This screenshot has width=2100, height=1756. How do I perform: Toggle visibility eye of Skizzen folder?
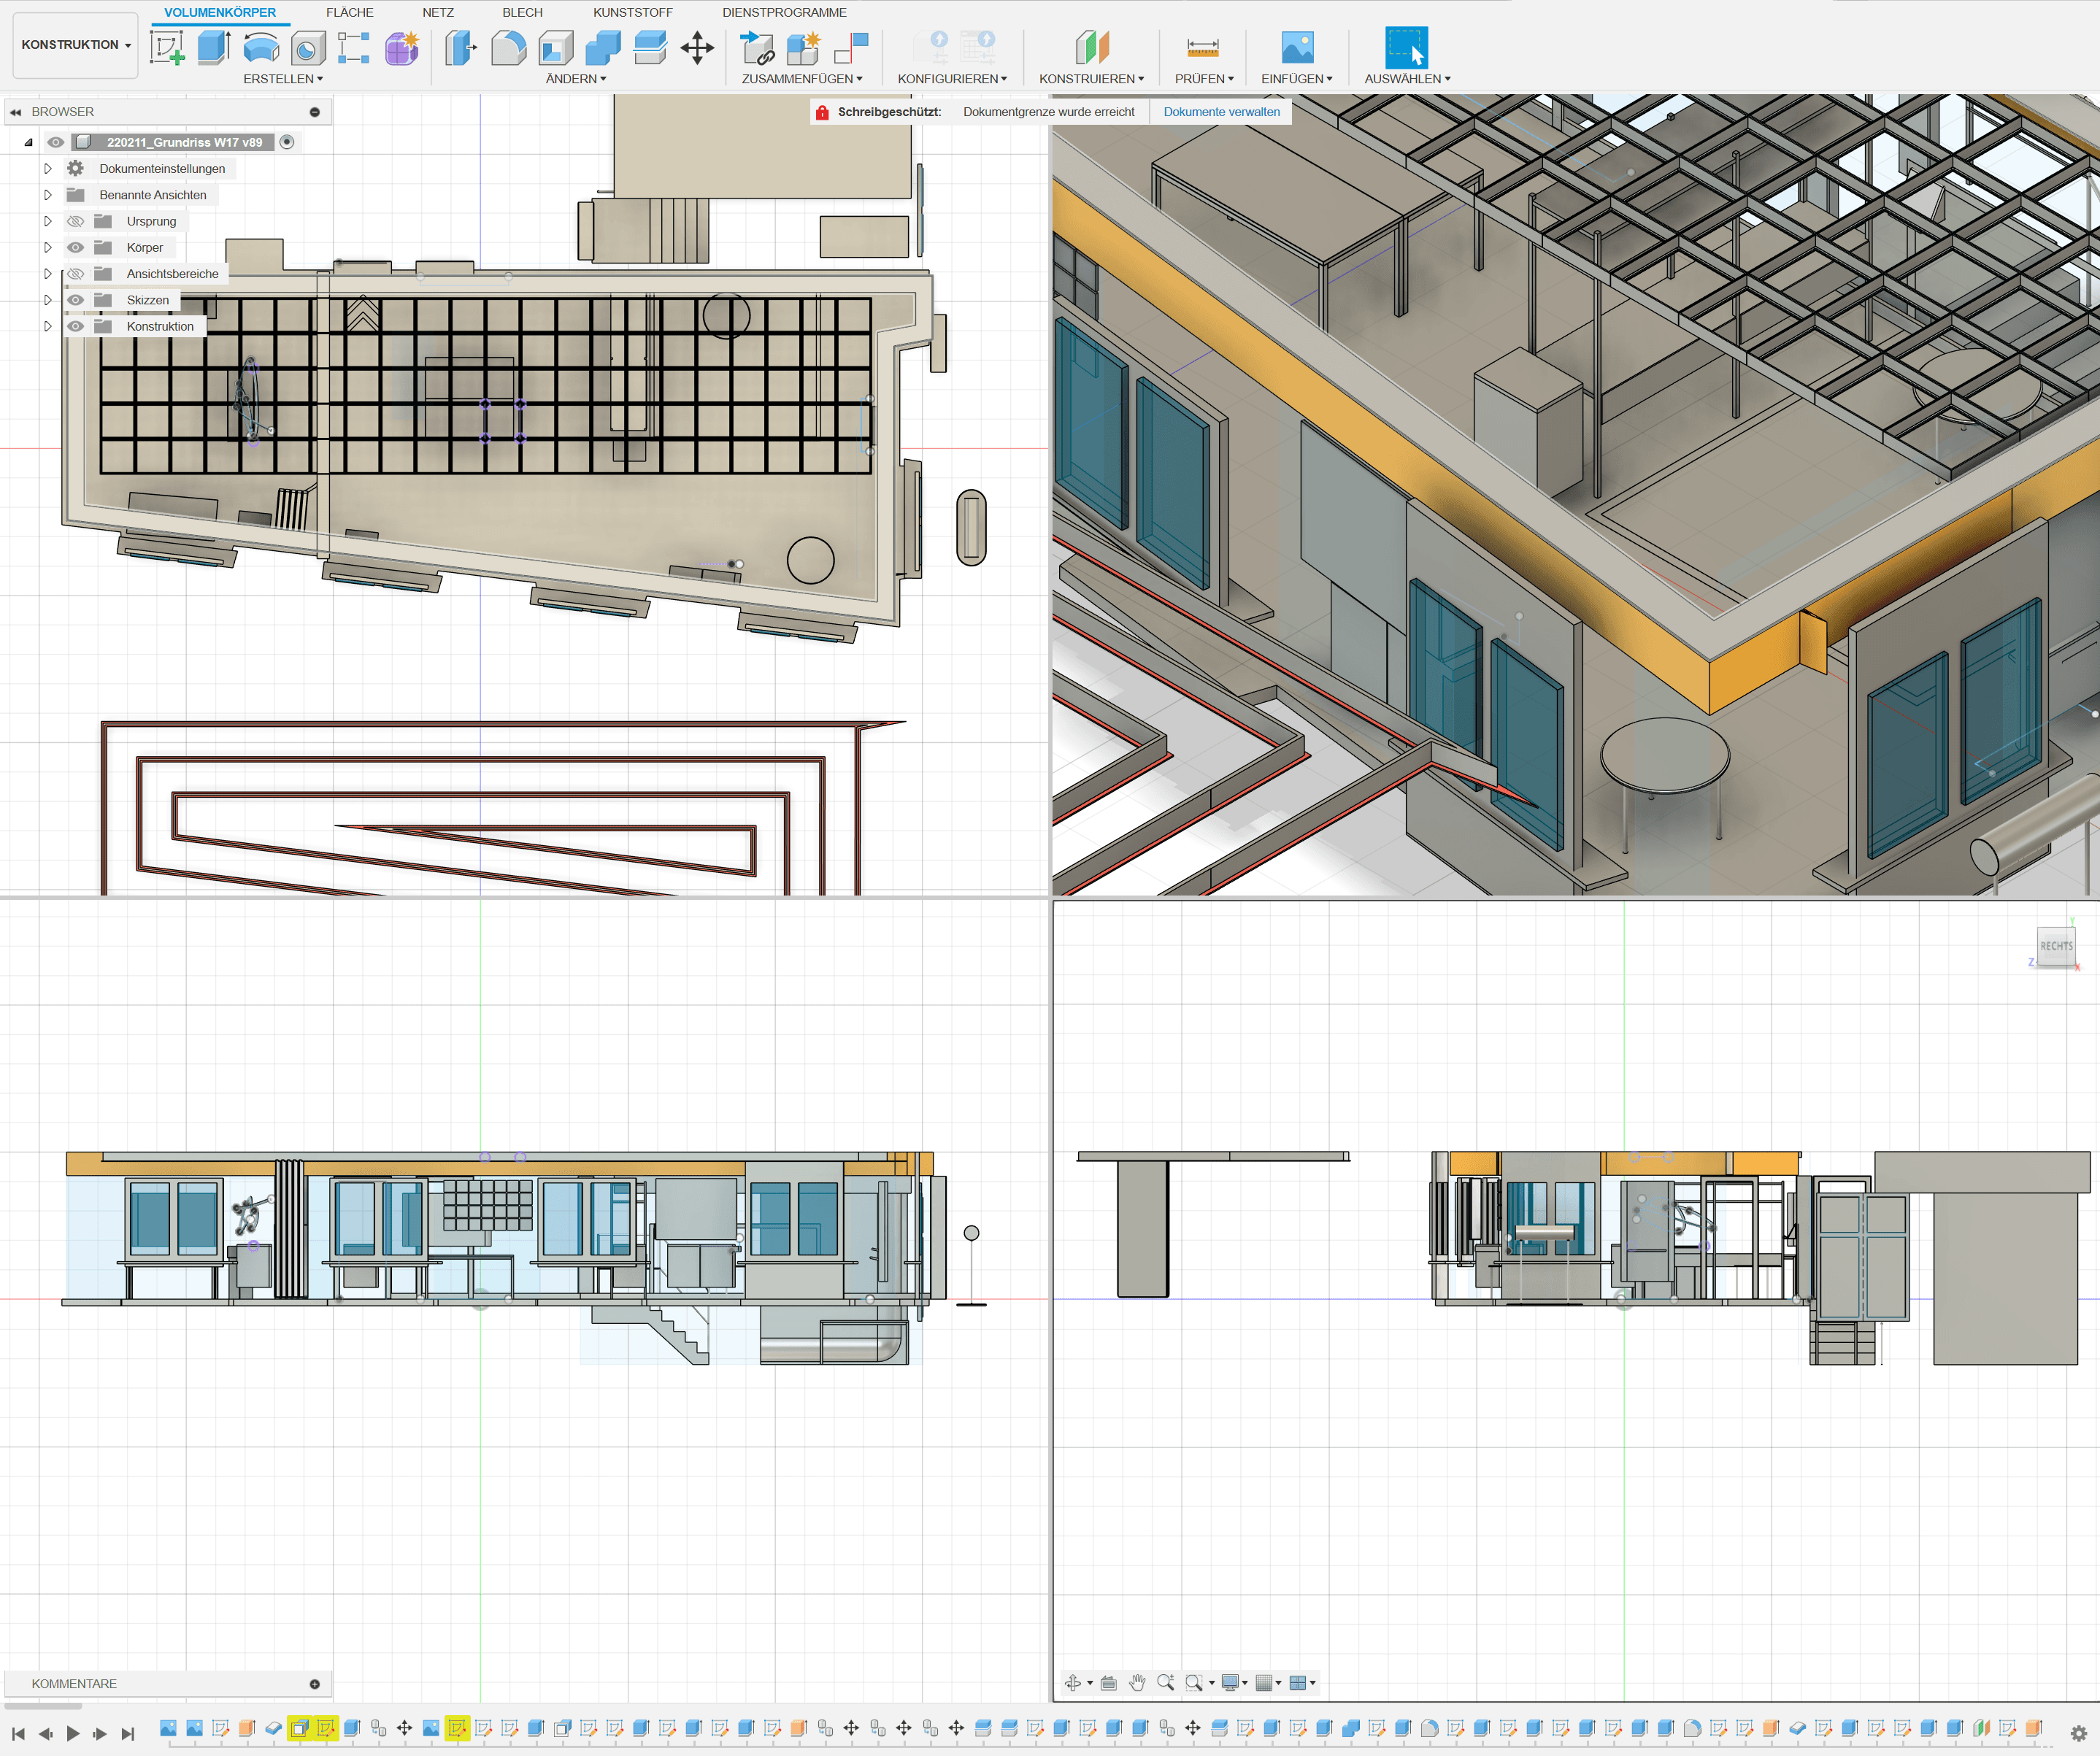pos(76,300)
